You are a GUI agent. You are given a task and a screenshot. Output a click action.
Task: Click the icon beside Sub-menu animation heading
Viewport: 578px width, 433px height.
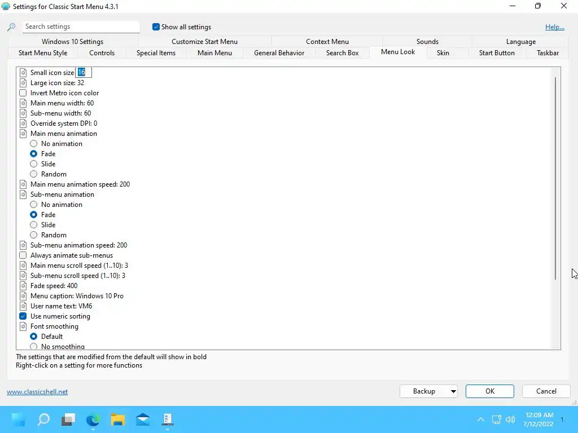click(23, 195)
